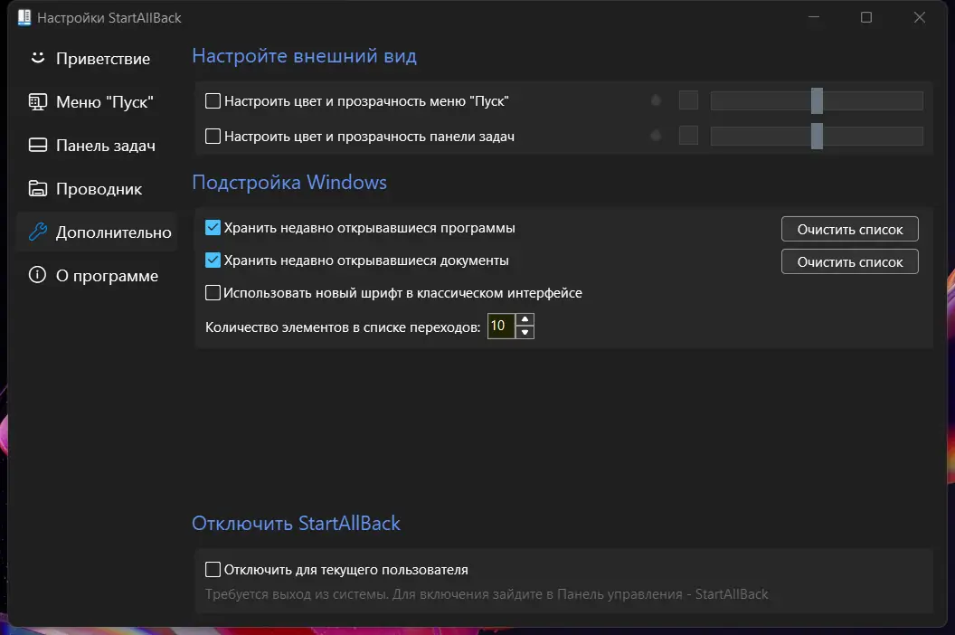Viewport: 955px width, 635px height.
Task: Click the jump list count input showing 10
Action: coord(504,326)
